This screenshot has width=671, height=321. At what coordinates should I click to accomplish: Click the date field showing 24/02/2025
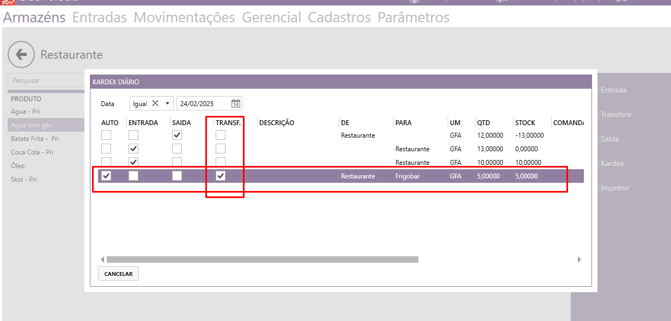click(203, 103)
